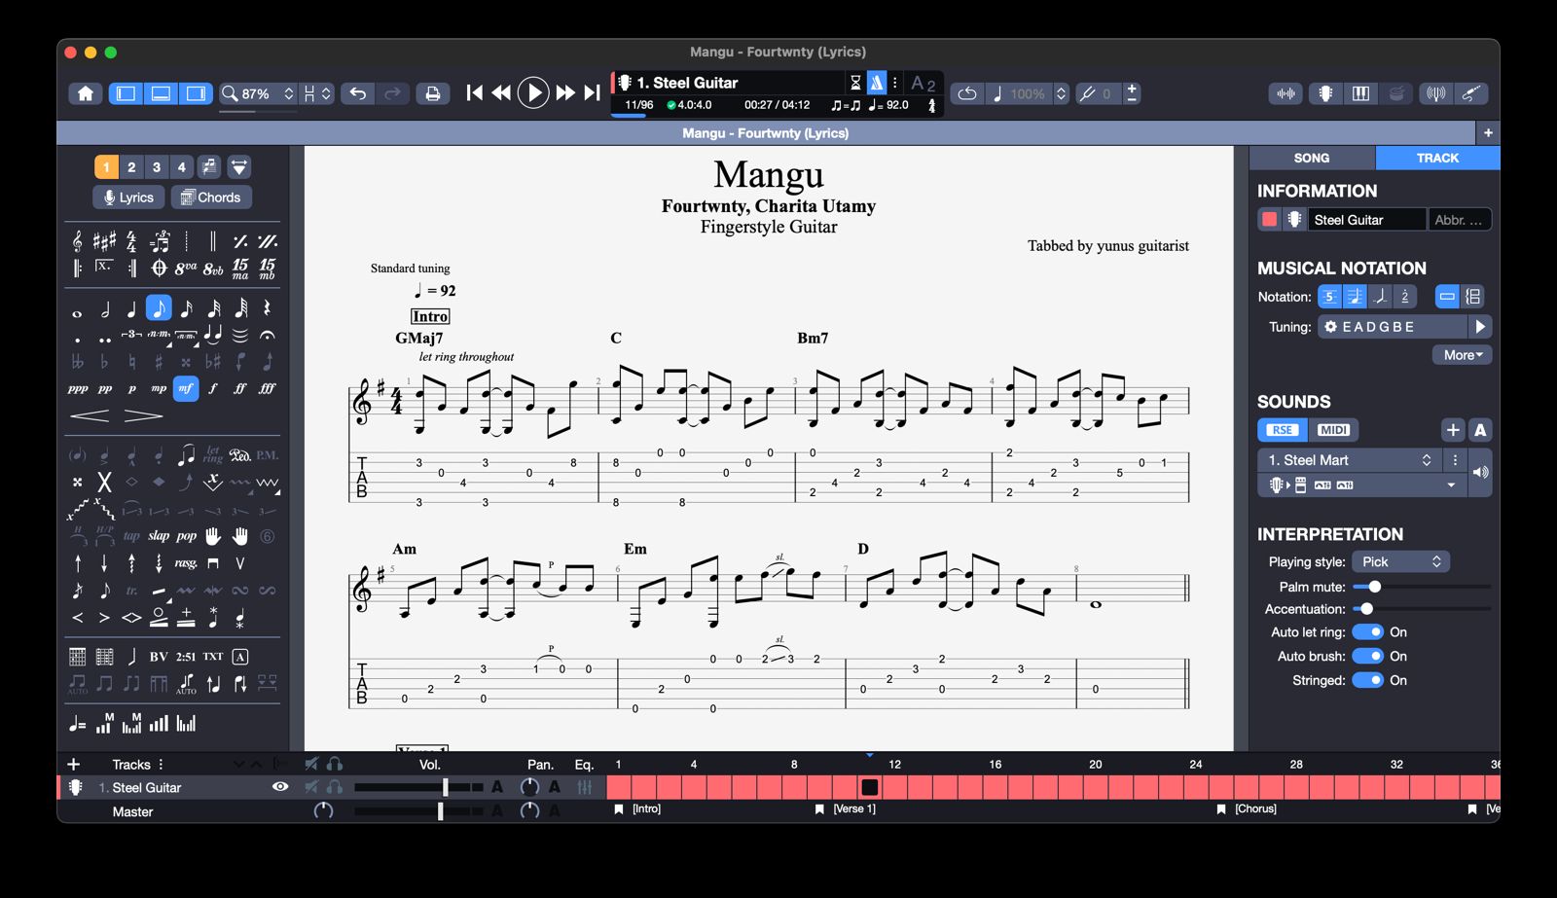Add the pedal (Ped.) marking
The width and height of the screenshot is (1557, 898).
coord(239,454)
